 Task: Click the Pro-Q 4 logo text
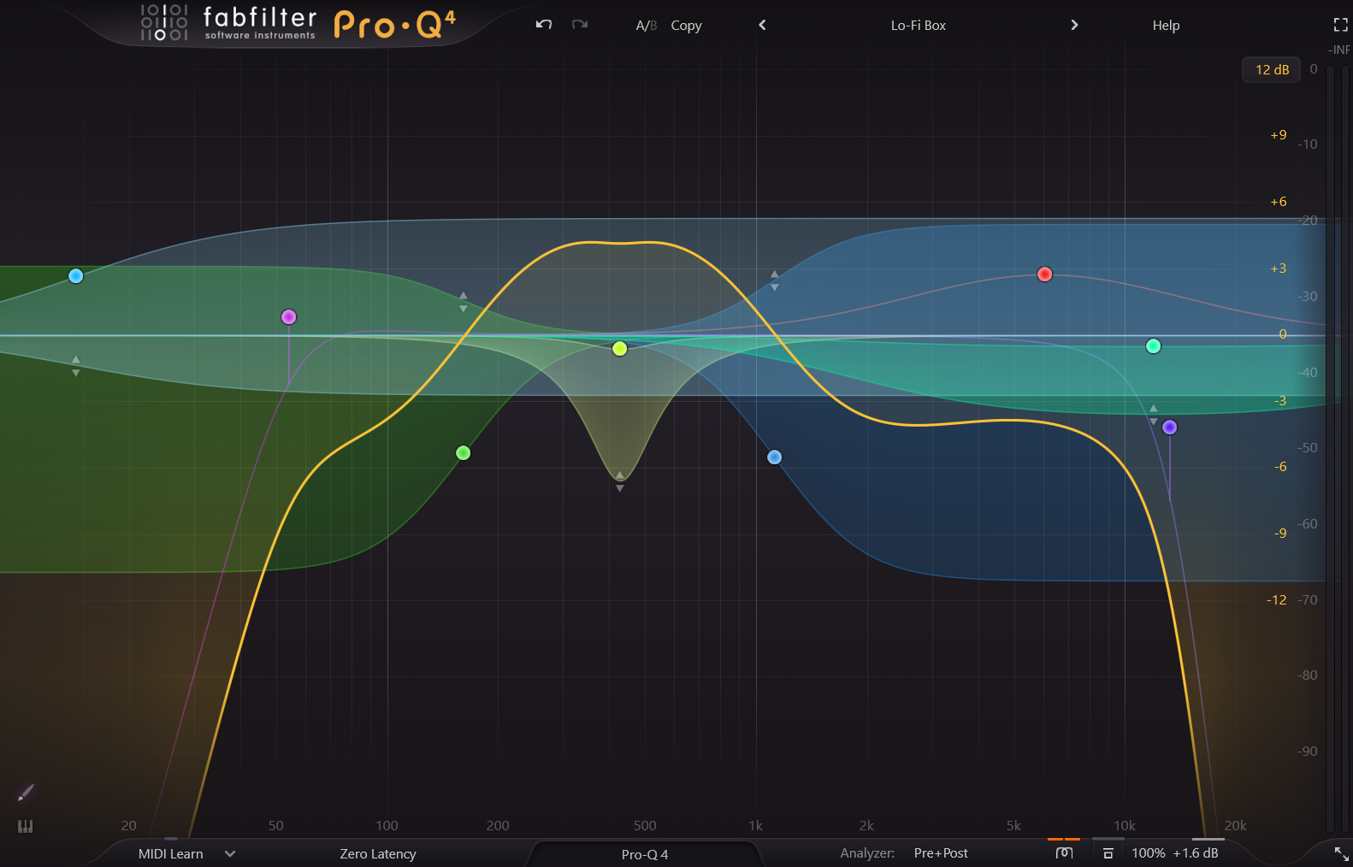(x=394, y=25)
